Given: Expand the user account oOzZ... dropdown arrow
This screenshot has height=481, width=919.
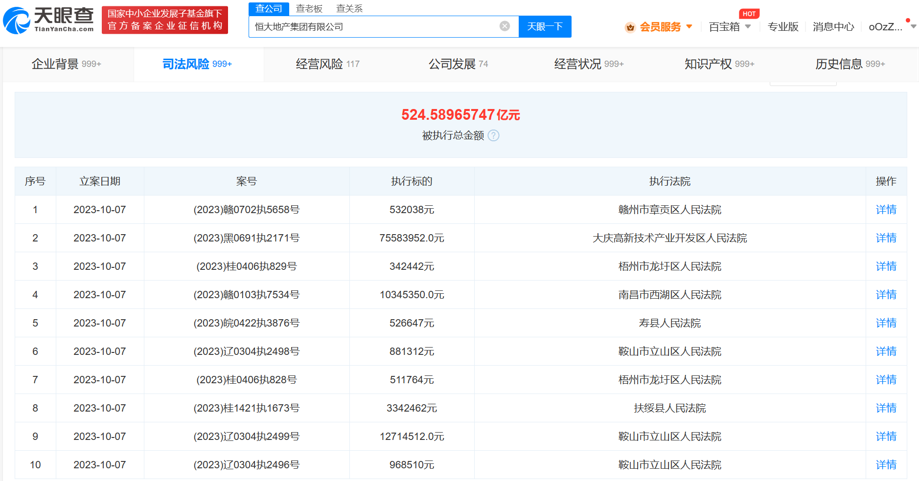Looking at the screenshot, I should pyautogui.click(x=913, y=26).
